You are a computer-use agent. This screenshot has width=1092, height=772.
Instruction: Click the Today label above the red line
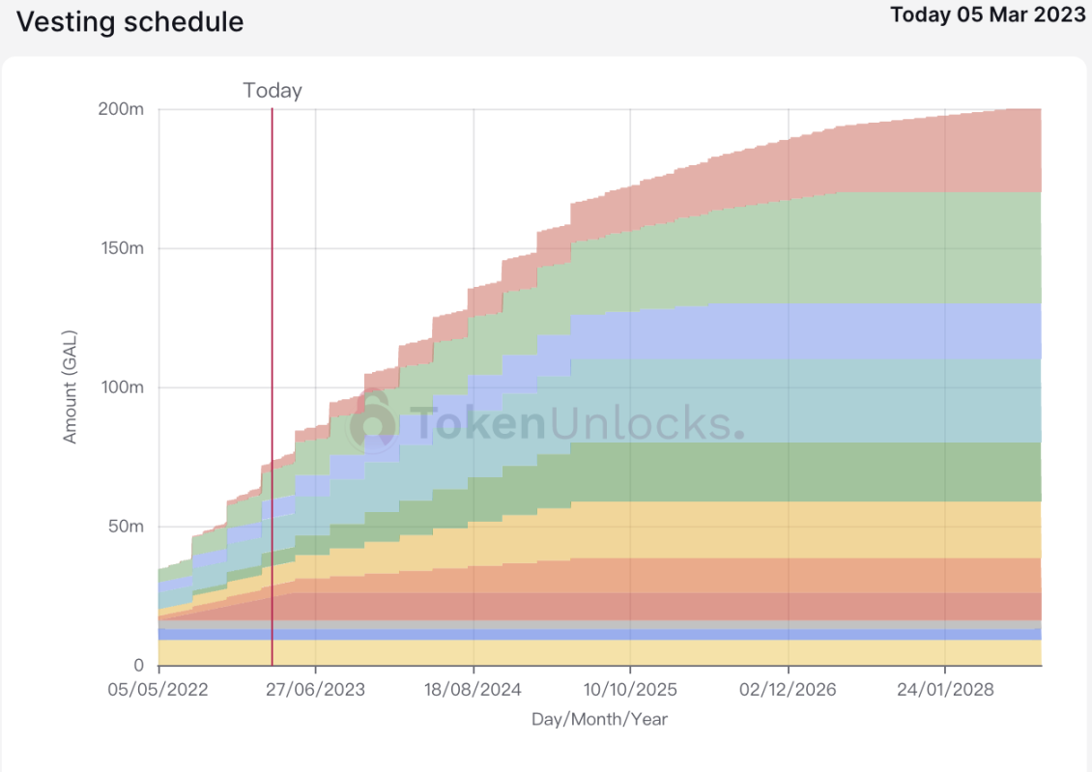pyautogui.click(x=273, y=91)
